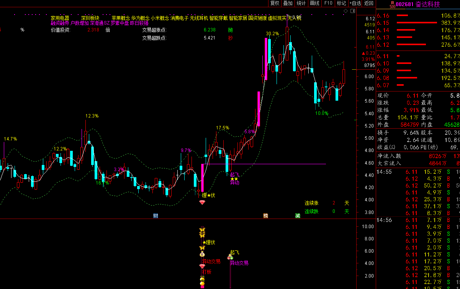Click the 榜 marker on chart bottom
Image resolution: width=460 pixels, height=289 pixels.
click(265, 216)
